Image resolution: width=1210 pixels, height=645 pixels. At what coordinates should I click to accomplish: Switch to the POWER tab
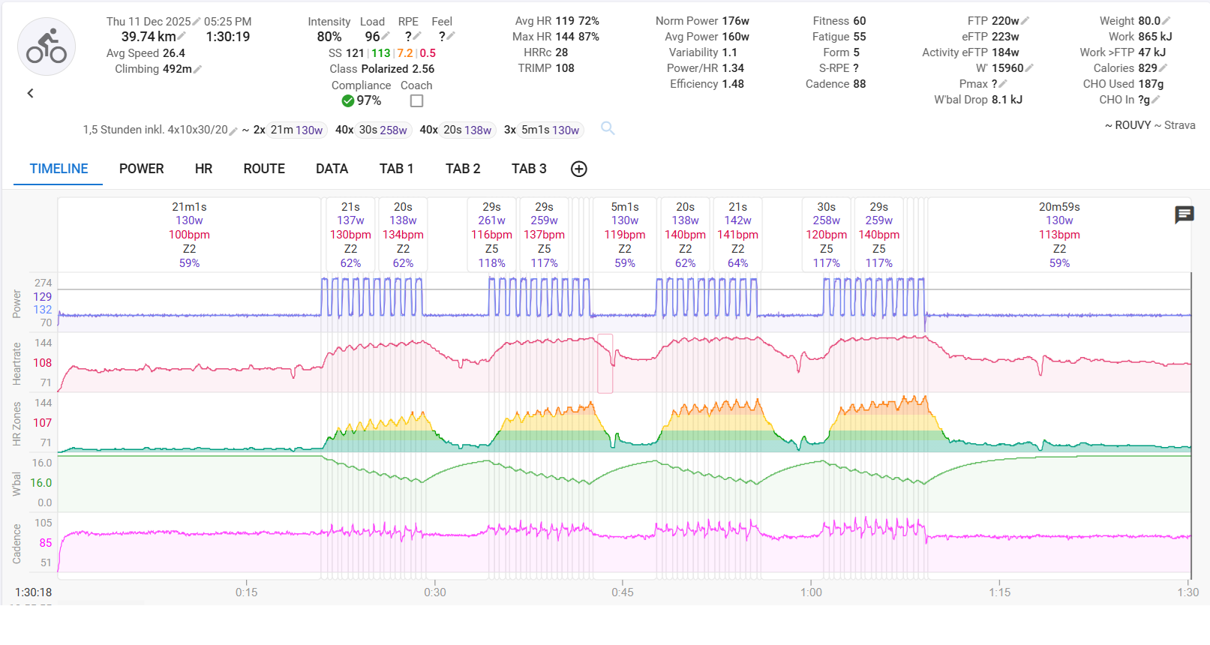(141, 169)
